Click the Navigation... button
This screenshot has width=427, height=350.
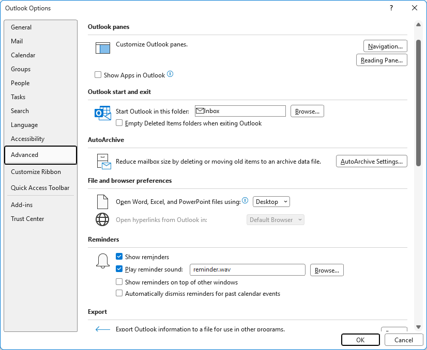pyautogui.click(x=385, y=46)
